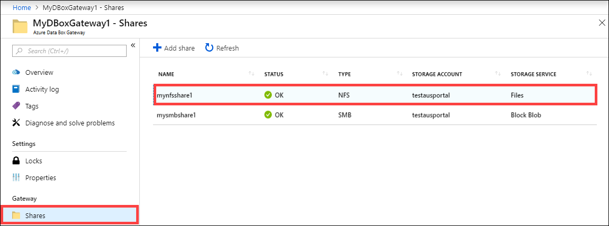Click the TYPE column header
609x226 pixels.
pos(344,74)
